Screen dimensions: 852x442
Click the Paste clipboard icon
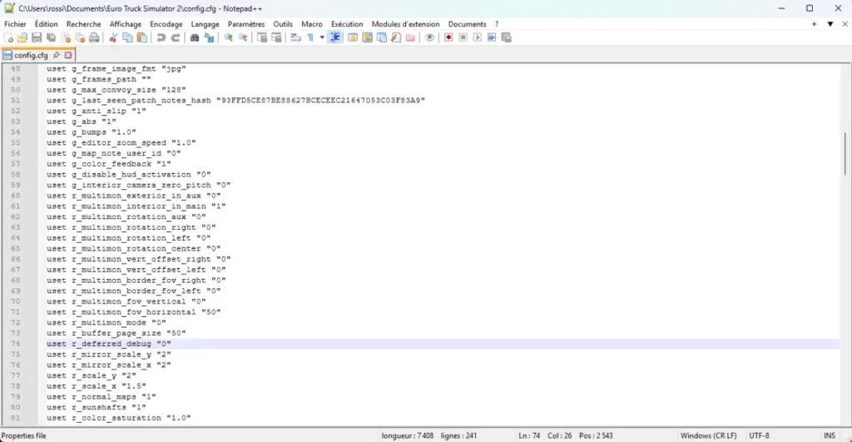[141, 37]
